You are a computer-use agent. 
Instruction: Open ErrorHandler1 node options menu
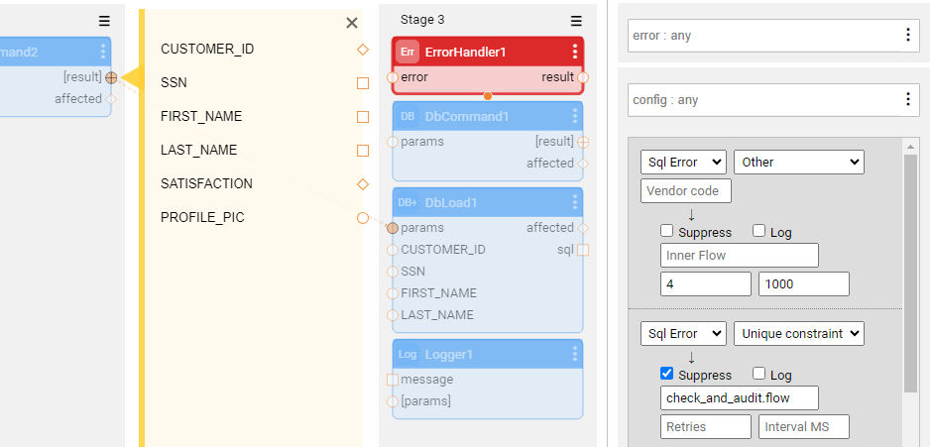pyautogui.click(x=575, y=52)
